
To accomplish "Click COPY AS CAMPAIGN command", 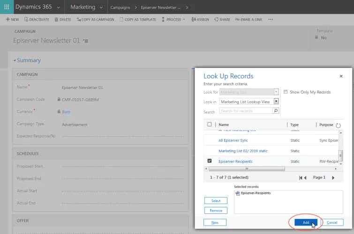I will point(95,20).
